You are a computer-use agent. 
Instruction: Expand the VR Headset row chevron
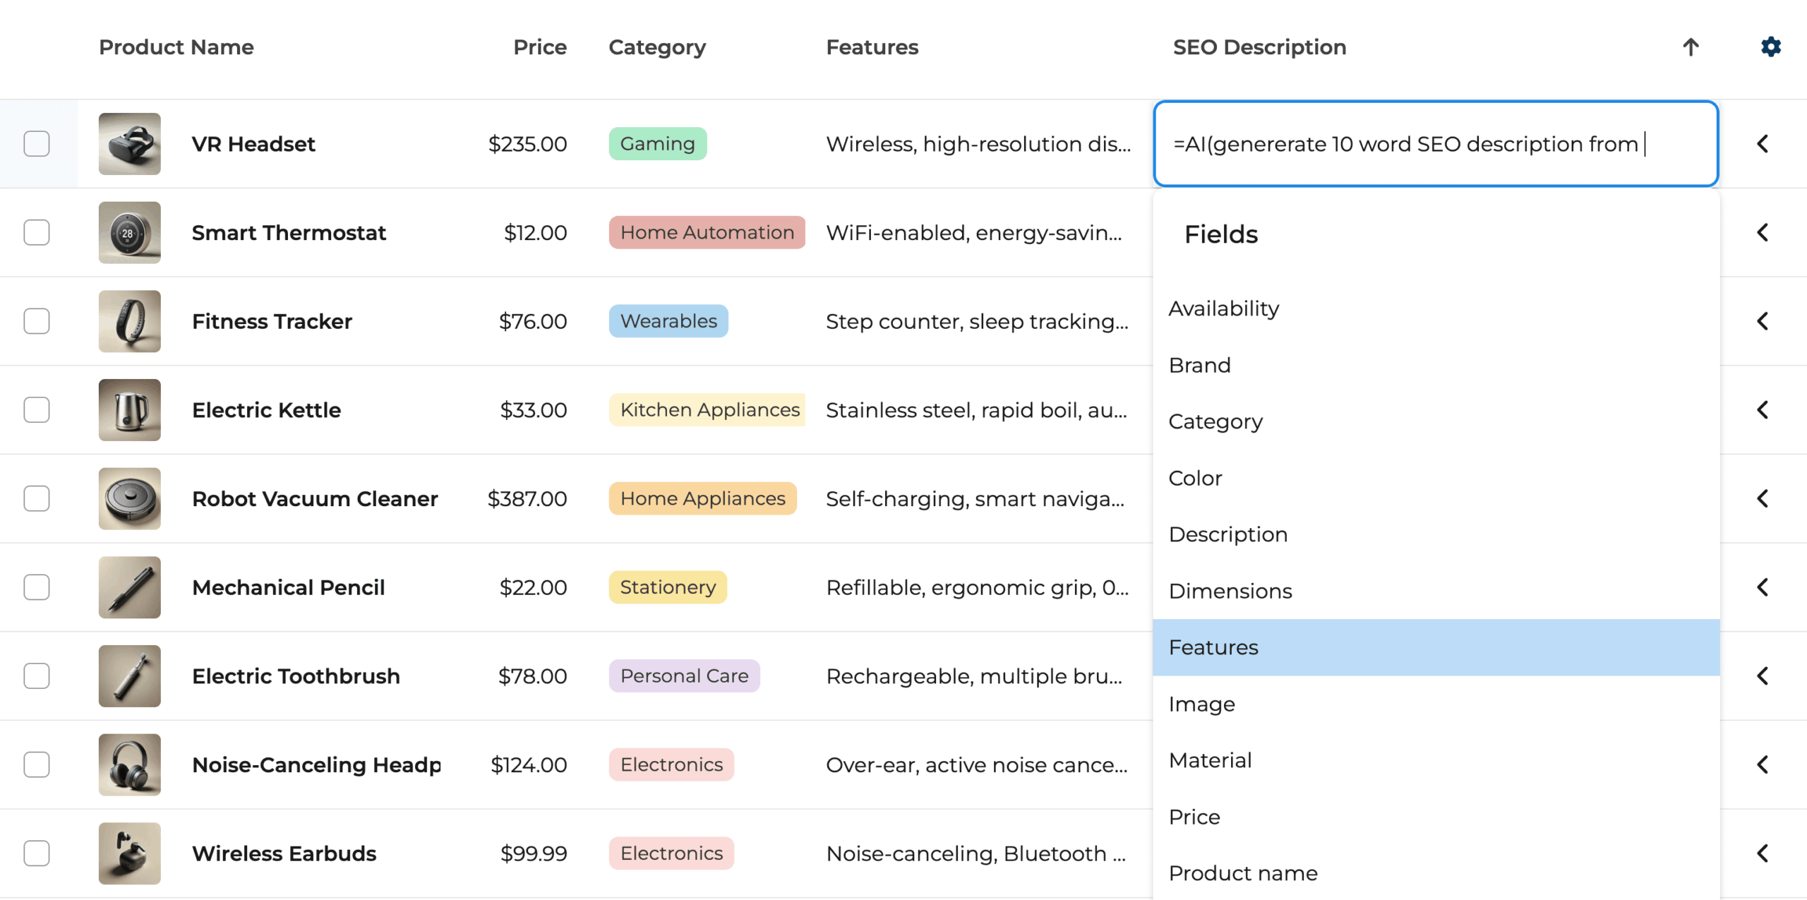(x=1762, y=144)
